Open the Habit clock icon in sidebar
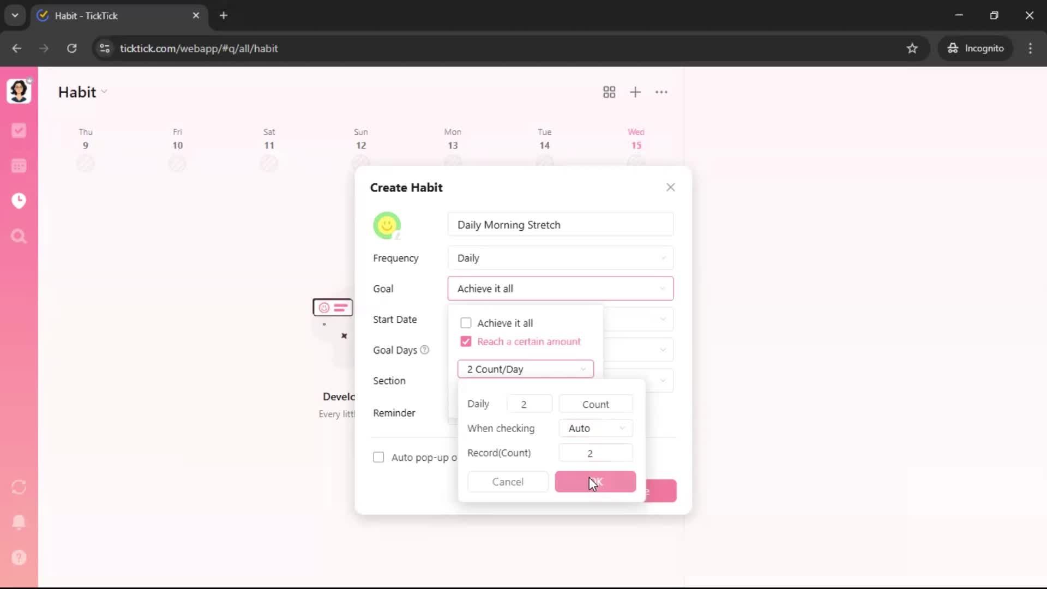1047x589 pixels. click(19, 201)
